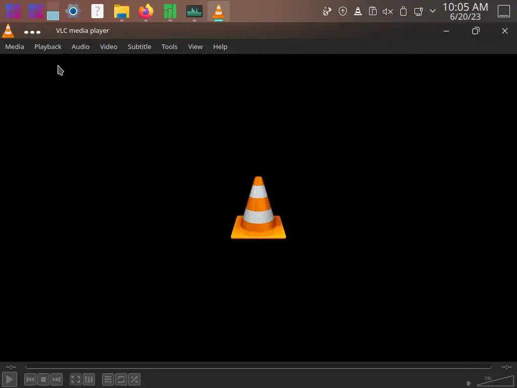Screen dimensions: 517x388
Task: Stop playback with the square button
Action: click(43, 379)
